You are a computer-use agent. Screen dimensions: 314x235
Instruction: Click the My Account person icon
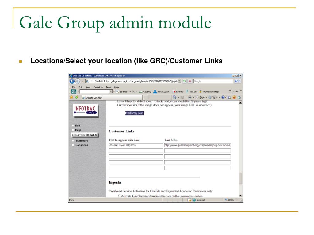155,91
